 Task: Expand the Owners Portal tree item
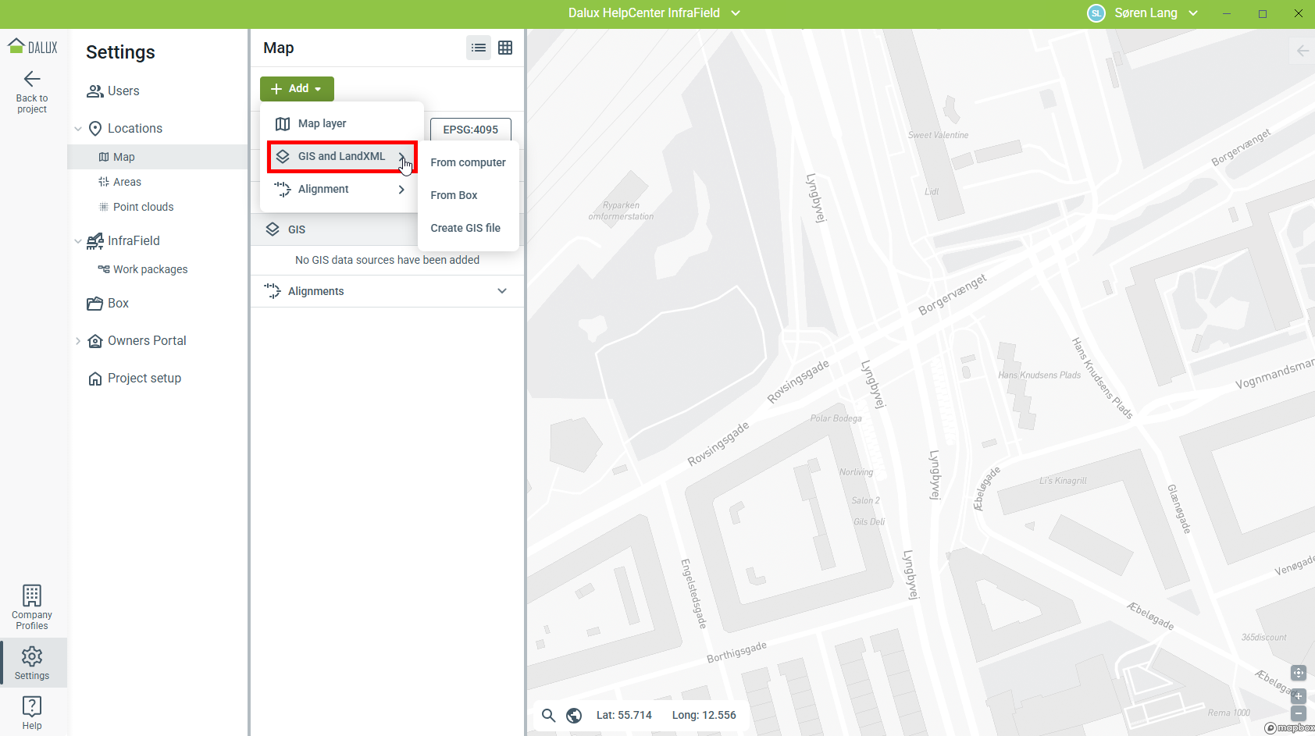click(x=78, y=341)
